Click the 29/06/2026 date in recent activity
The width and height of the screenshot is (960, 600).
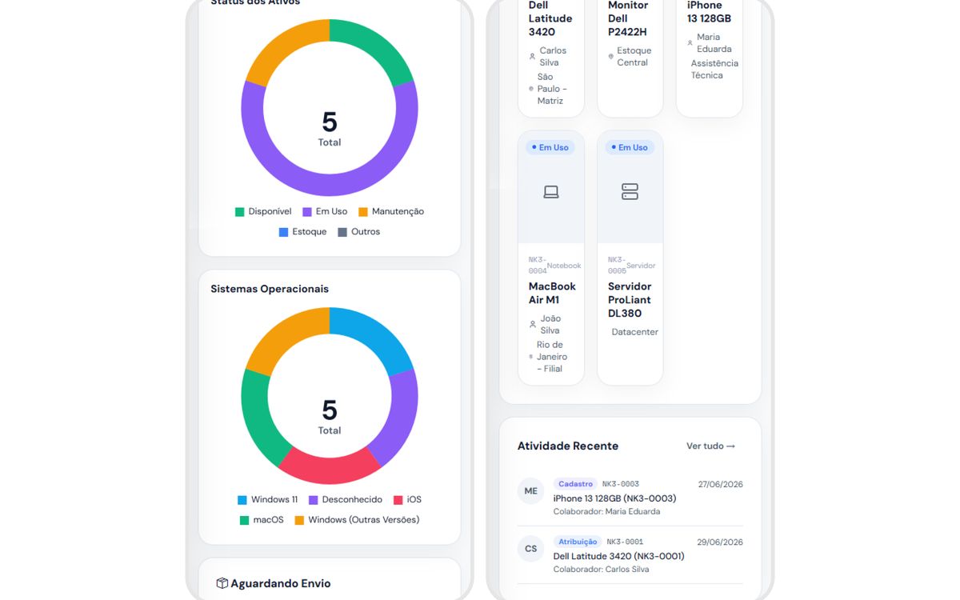(720, 542)
